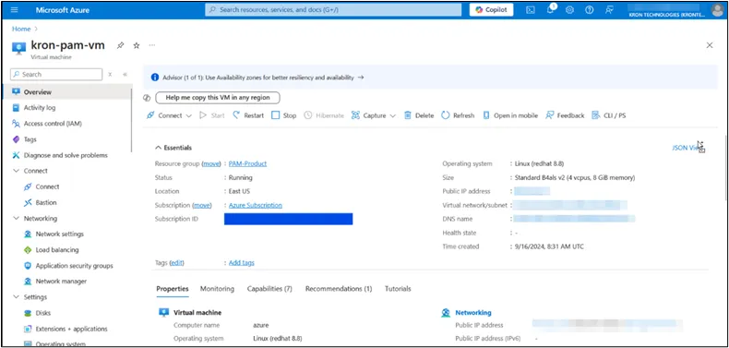Switch to the Tutorials tab
Screen dimensions: 729x348
tap(398, 288)
